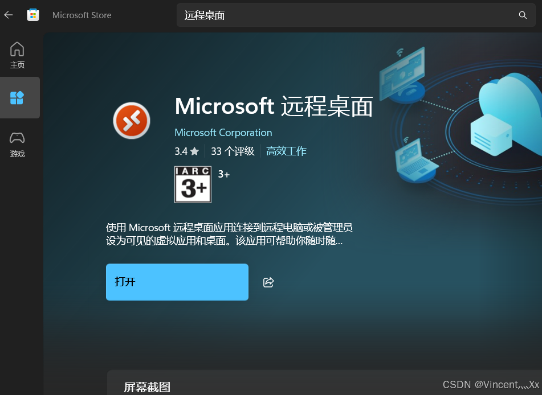Click the share icon next to 打开
This screenshot has width=542, height=395.
click(268, 282)
